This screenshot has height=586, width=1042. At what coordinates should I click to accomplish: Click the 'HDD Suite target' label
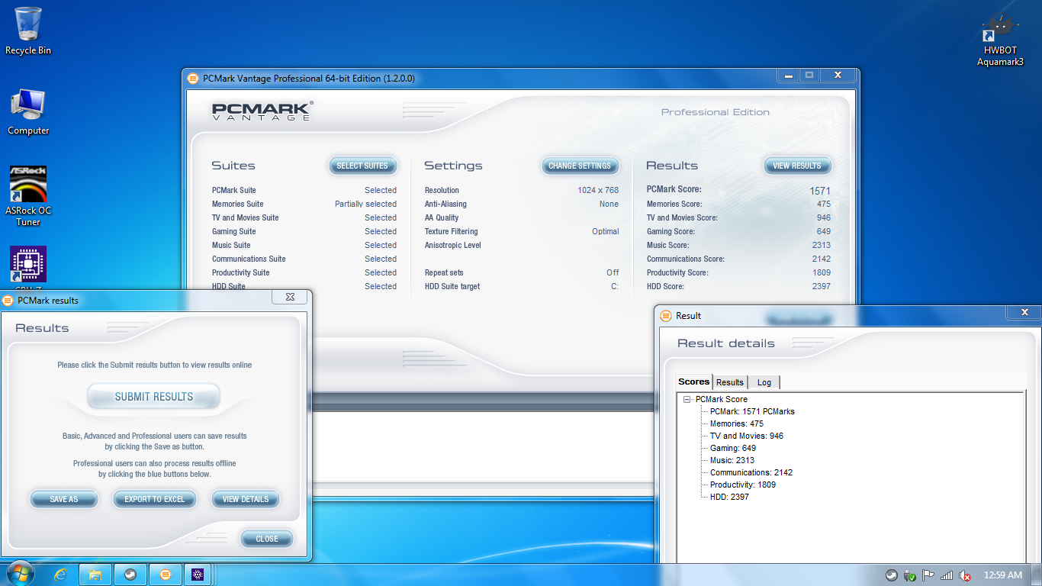coord(452,286)
